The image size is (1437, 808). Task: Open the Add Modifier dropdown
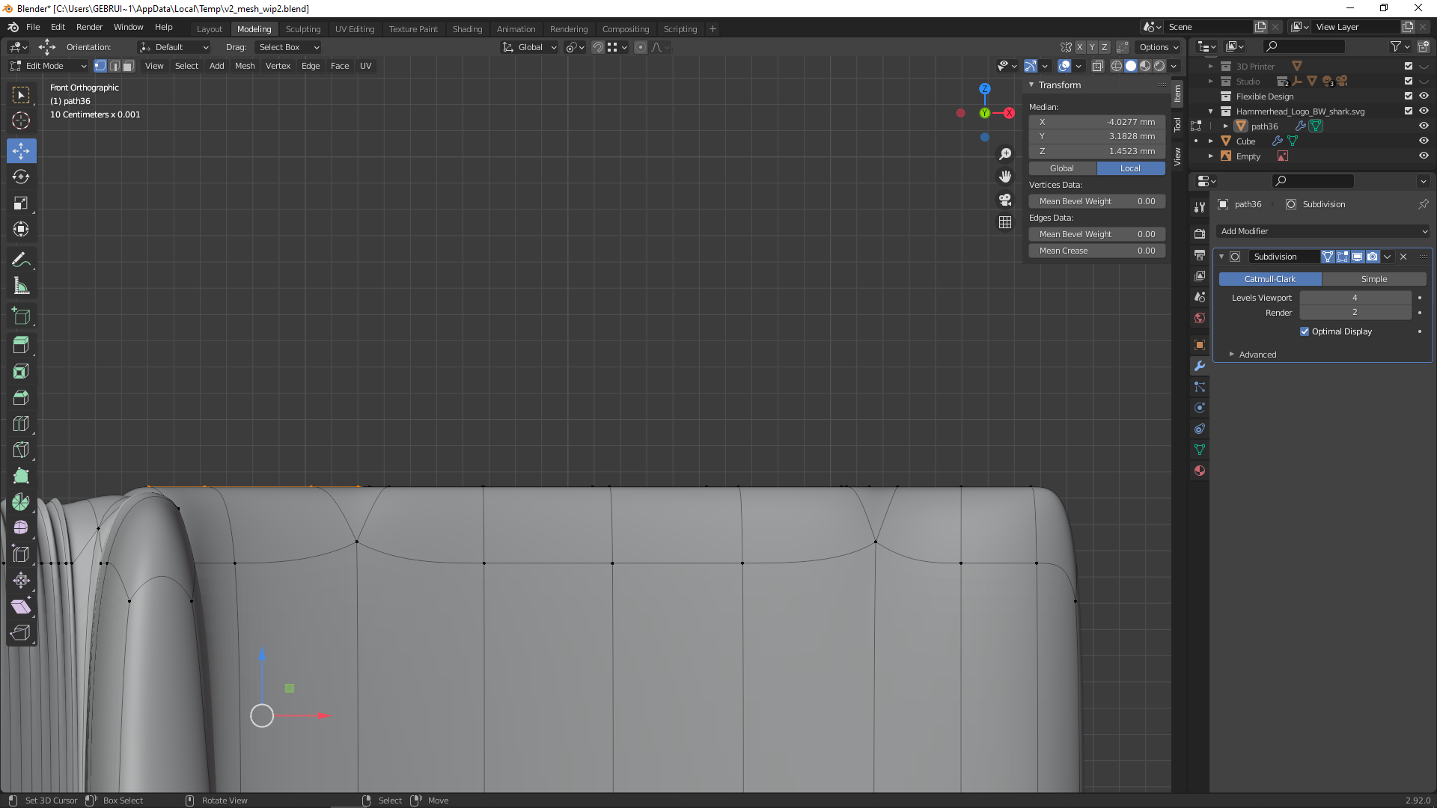tap(1323, 231)
